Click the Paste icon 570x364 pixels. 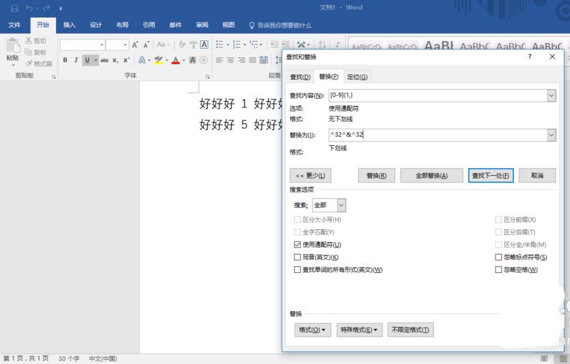coord(12,49)
